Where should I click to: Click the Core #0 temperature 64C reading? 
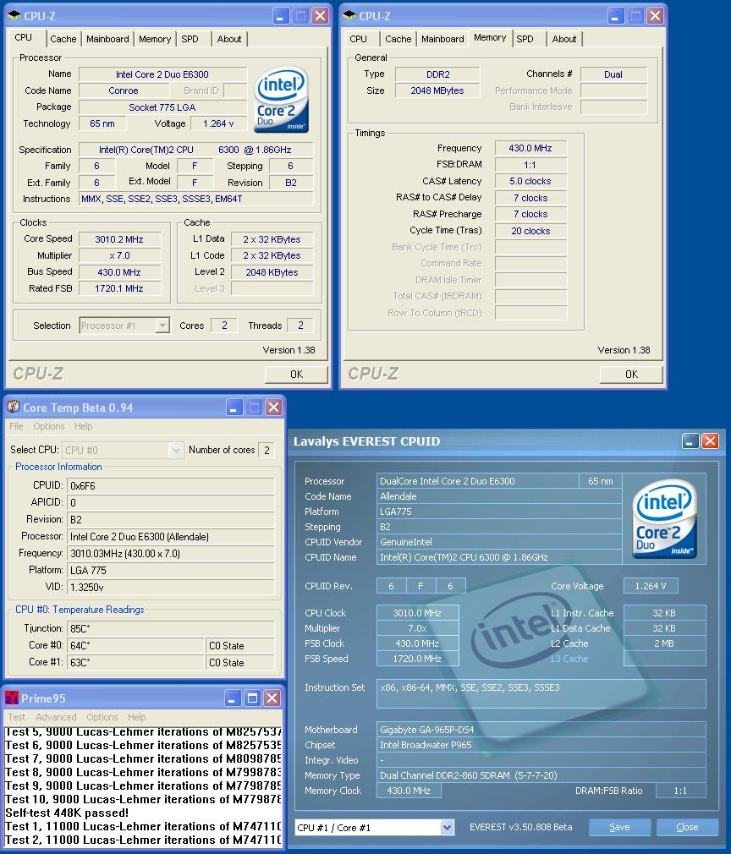click(x=135, y=645)
